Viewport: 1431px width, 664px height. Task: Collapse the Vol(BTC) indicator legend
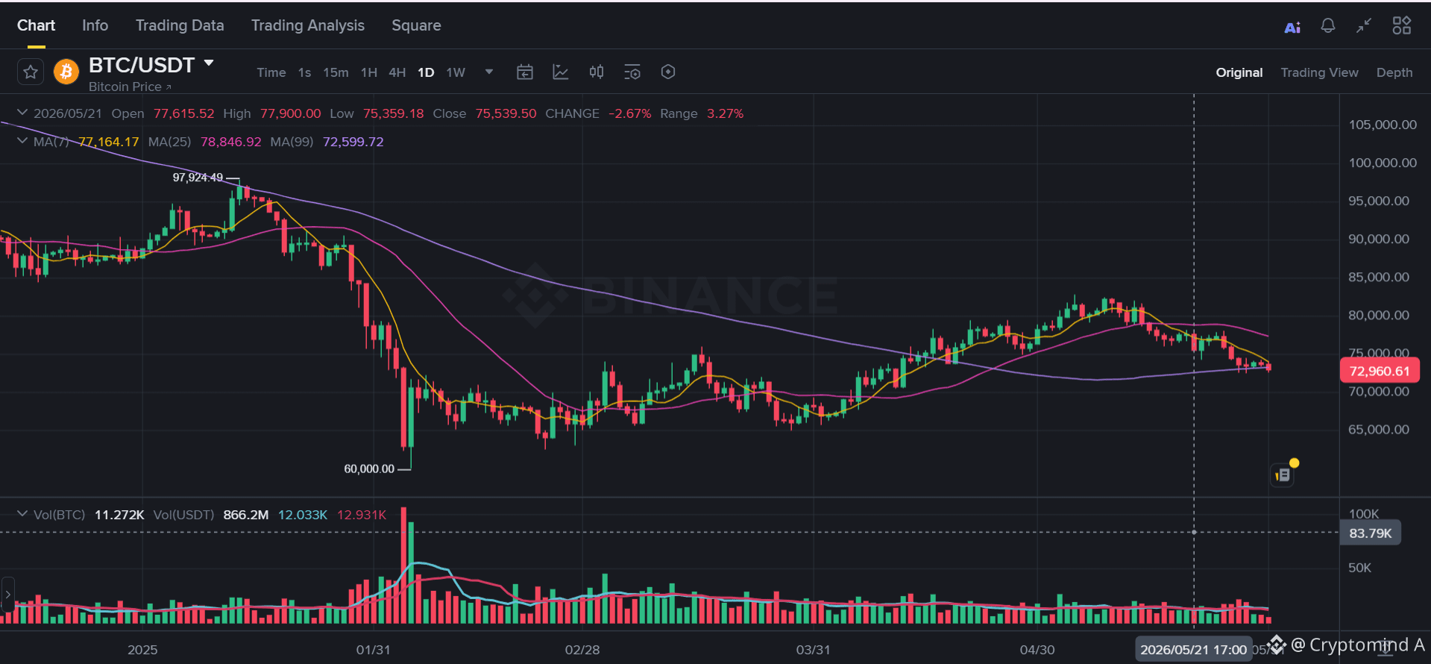22,514
